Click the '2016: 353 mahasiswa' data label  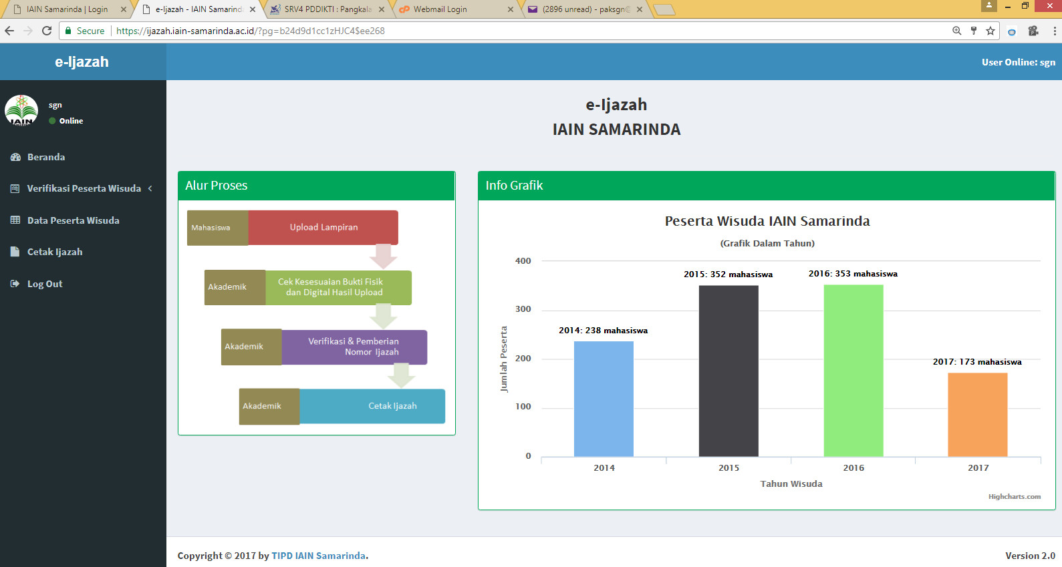853,274
